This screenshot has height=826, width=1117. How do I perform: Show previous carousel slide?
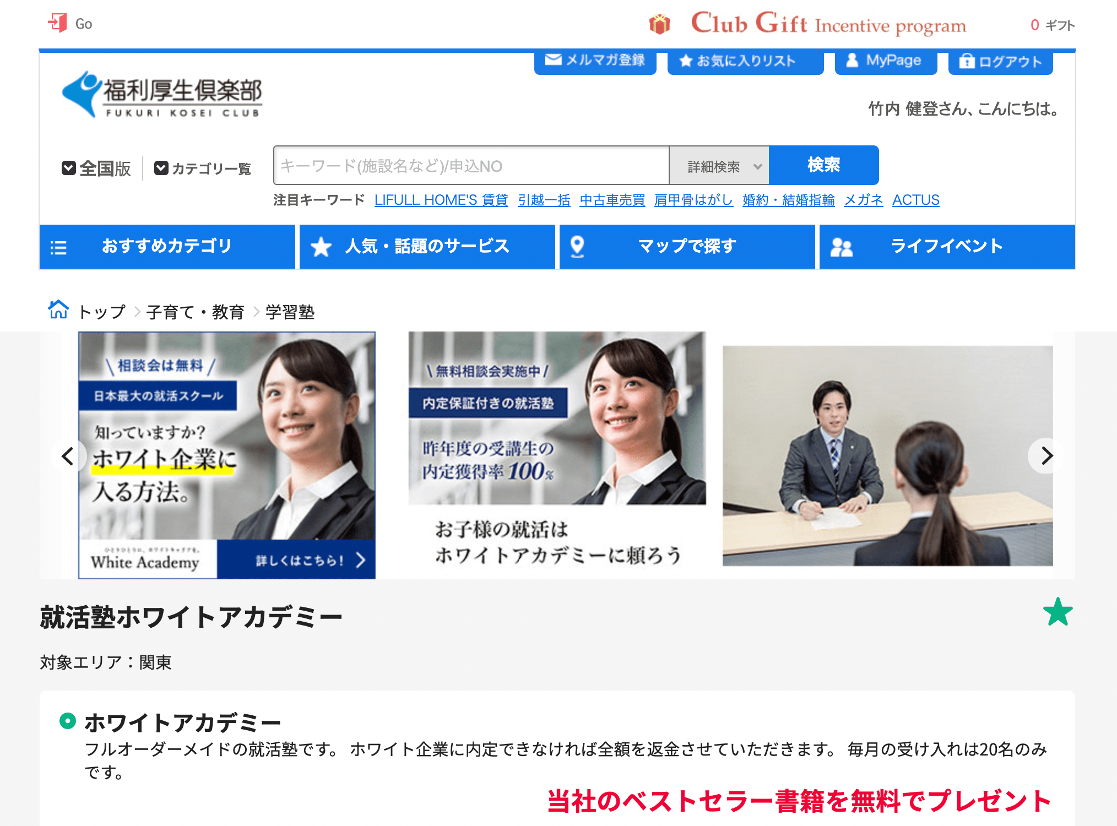[x=68, y=456]
